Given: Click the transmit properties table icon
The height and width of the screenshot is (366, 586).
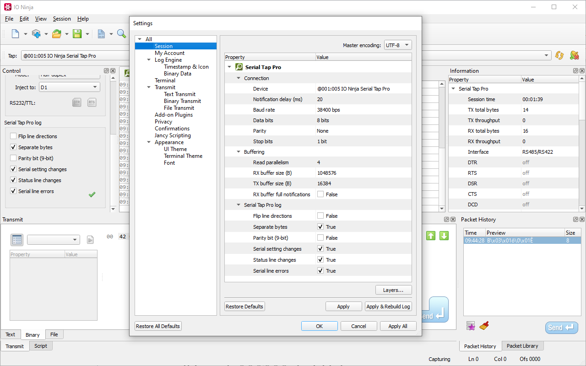Looking at the screenshot, I should pos(17,240).
